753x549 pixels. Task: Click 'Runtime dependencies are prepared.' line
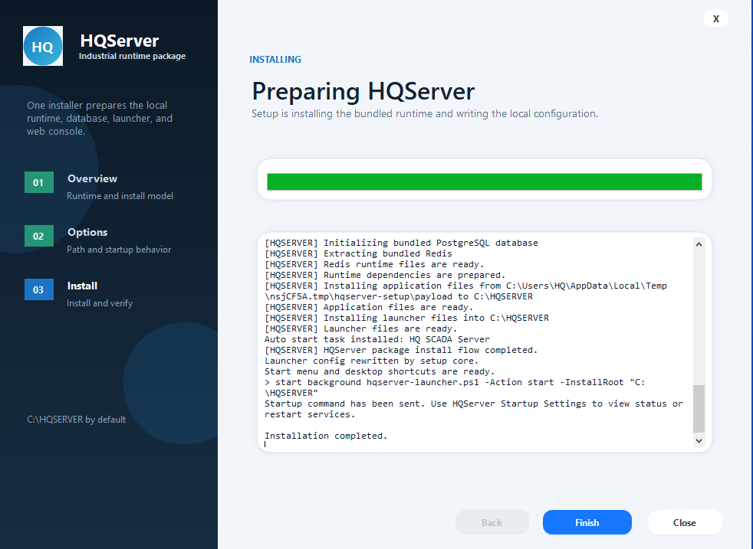[385, 275]
